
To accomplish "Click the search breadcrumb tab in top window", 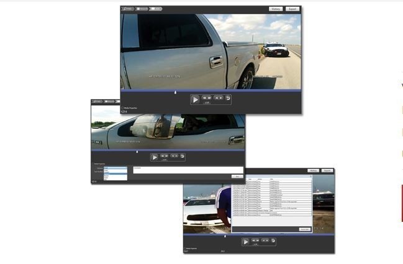I will point(127,9).
